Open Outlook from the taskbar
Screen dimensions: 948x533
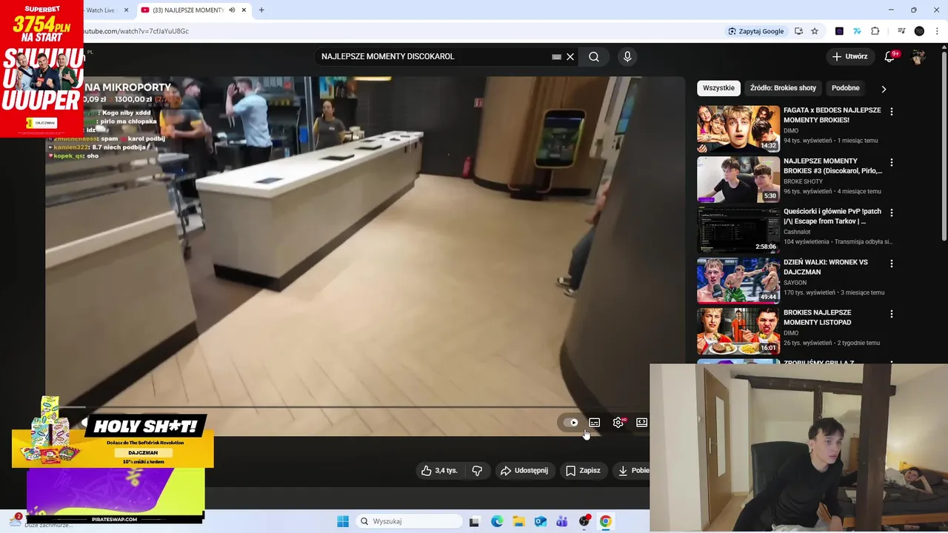[x=541, y=521]
